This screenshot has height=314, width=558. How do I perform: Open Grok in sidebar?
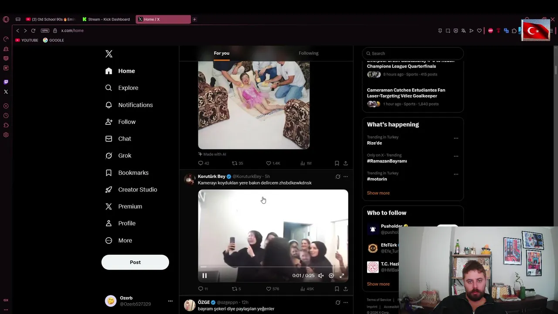click(118, 156)
